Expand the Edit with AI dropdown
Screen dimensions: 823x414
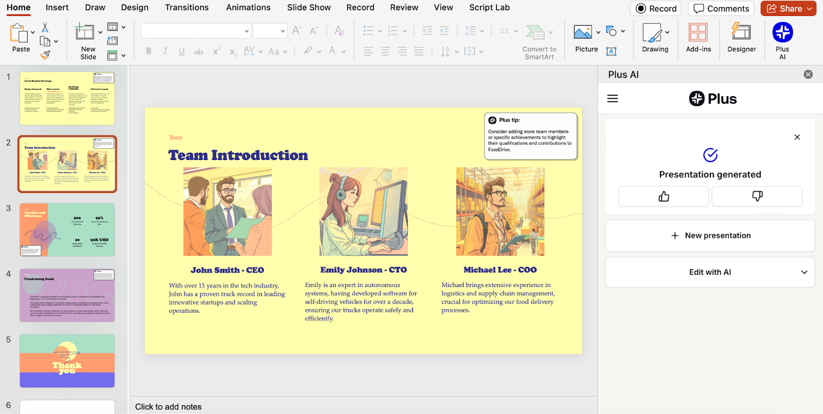[x=804, y=272]
